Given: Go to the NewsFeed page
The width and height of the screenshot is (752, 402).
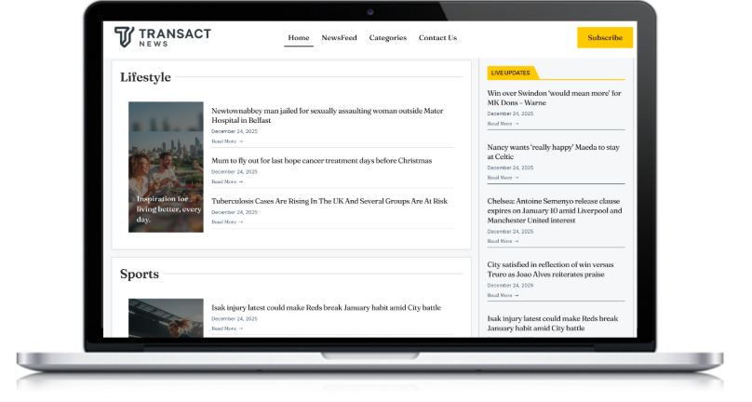Looking at the screenshot, I should (x=340, y=38).
